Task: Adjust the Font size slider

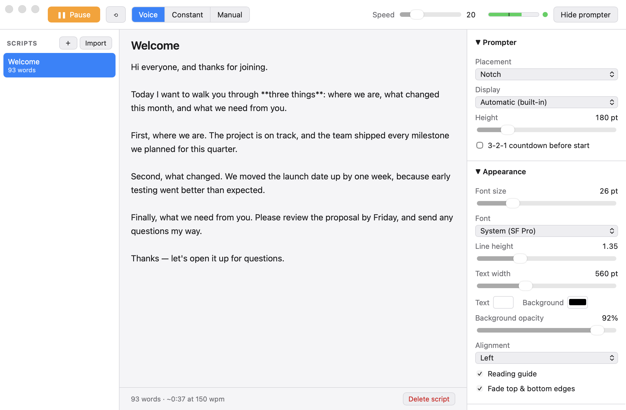Action: (546, 203)
